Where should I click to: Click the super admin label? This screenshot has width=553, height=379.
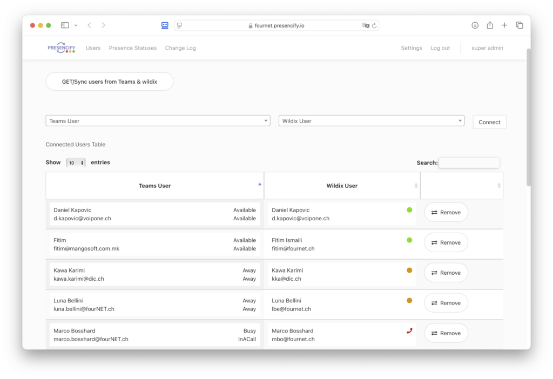coord(487,48)
